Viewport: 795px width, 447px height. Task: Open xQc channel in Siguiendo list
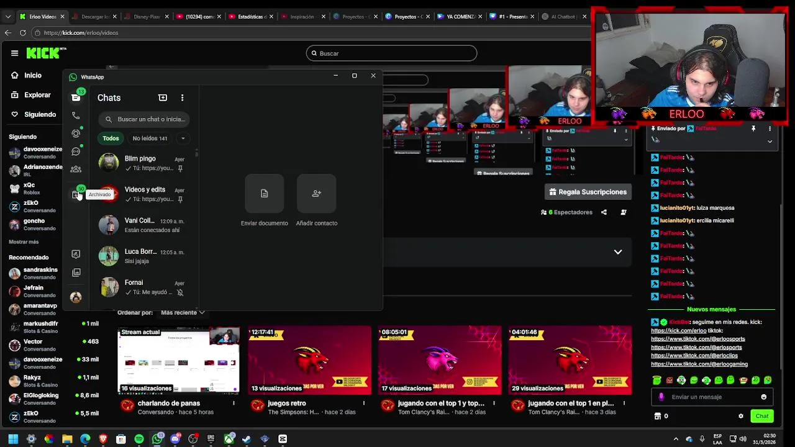(30, 189)
